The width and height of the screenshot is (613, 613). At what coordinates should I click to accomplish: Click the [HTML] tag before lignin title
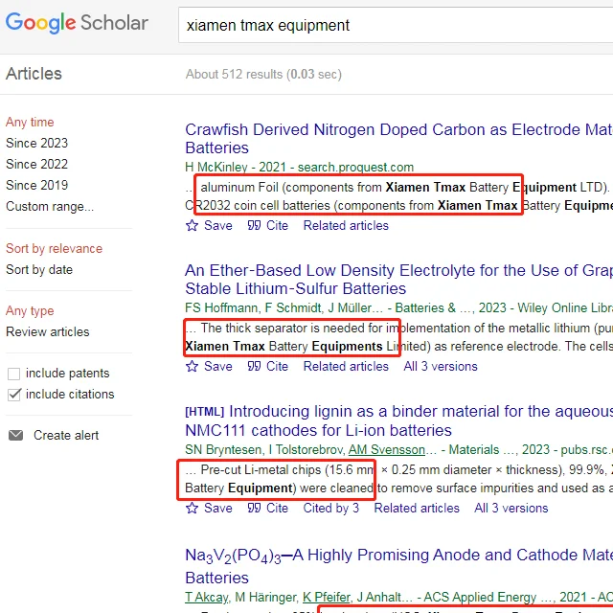tap(204, 412)
